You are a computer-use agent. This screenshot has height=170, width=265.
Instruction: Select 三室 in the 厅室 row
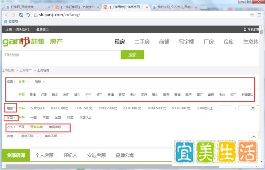(x=58, y=118)
